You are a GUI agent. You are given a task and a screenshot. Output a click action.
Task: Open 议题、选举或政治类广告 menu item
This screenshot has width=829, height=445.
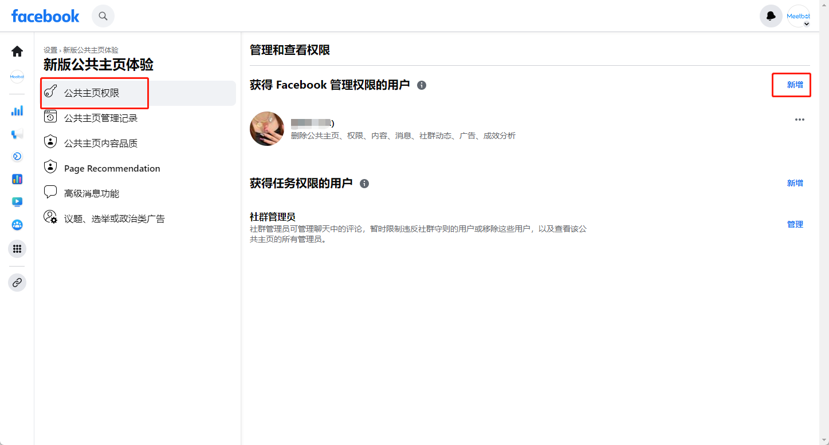[x=139, y=219]
